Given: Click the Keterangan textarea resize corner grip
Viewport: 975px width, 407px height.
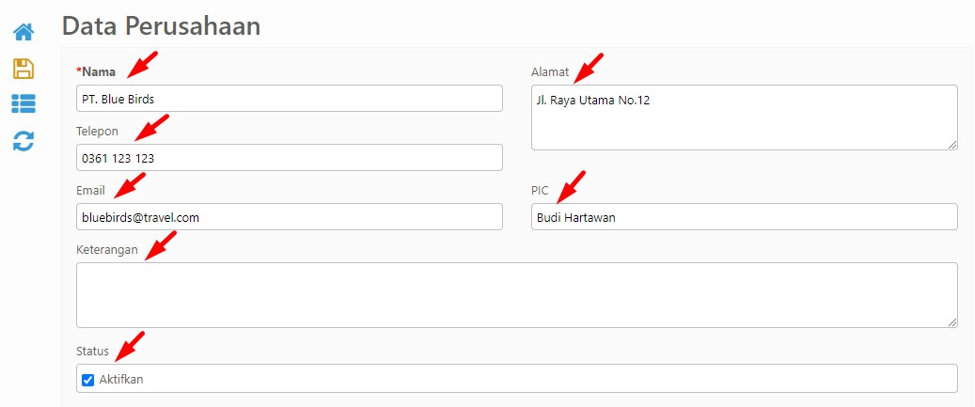Looking at the screenshot, I should click(x=952, y=321).
